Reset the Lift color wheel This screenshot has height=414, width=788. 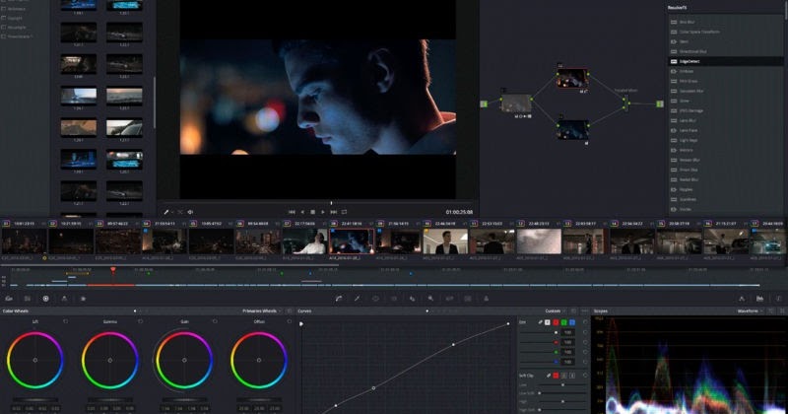pos(65,321)
